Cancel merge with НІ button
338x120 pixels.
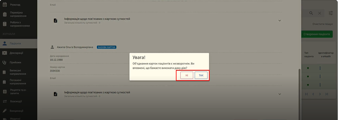tap(187, 75)
